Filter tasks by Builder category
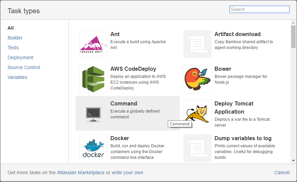 pyautogui.click(x=15, y=38)
